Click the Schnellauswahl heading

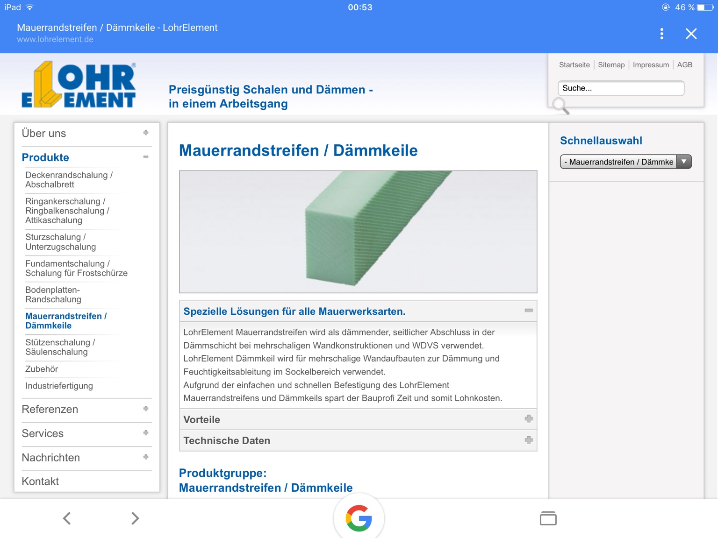[601, 141]
